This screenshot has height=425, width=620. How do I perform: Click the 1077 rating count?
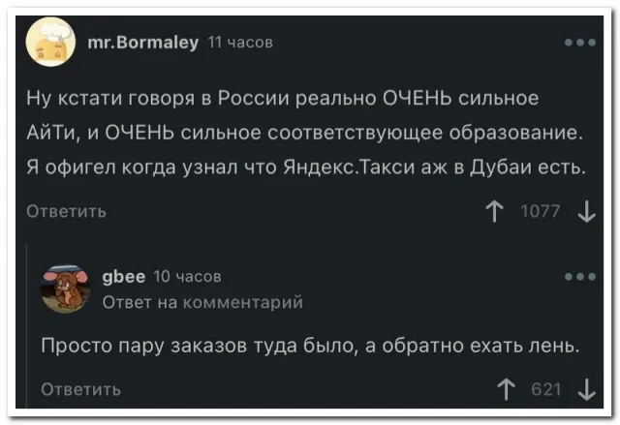tap(541, 212)
